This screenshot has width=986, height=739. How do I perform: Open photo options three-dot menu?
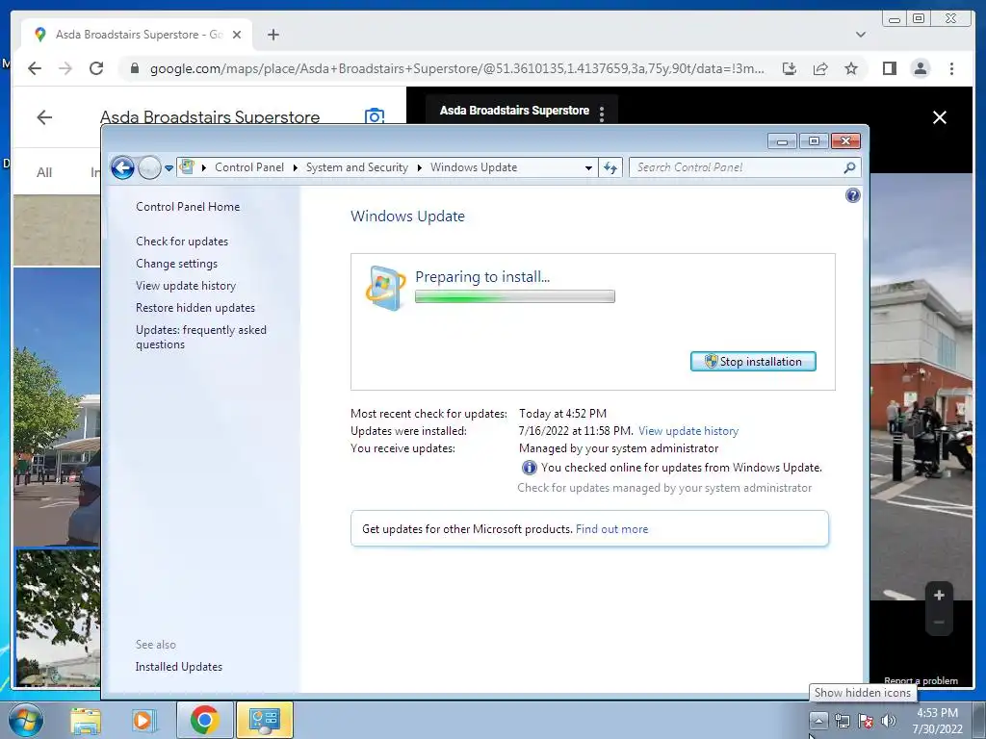(602, 114)
